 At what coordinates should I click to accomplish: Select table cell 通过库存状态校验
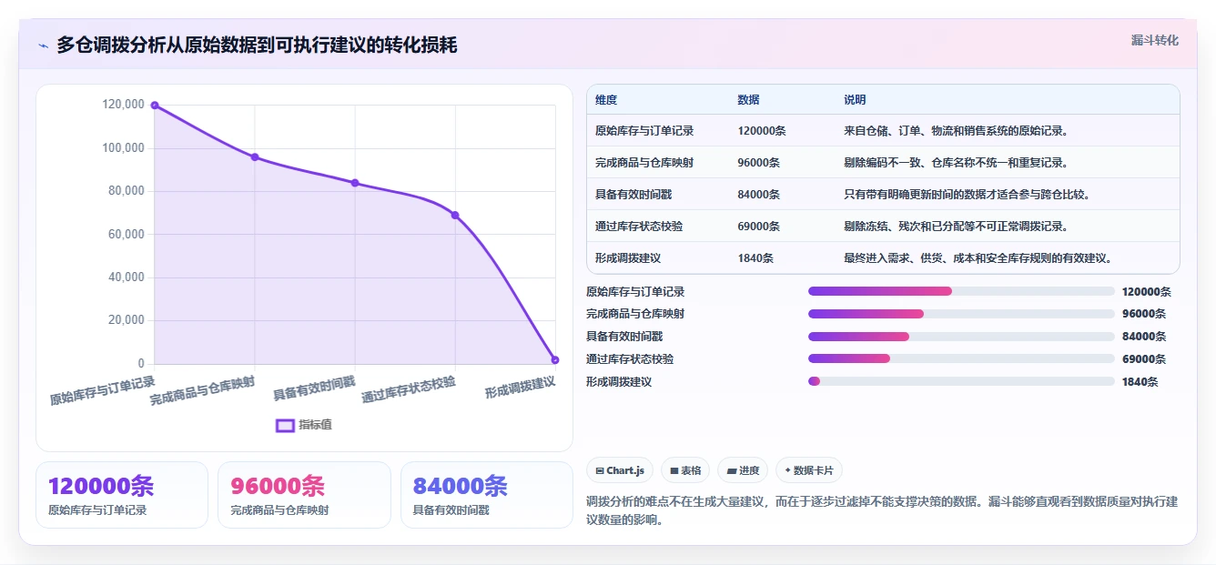(639, 227)
